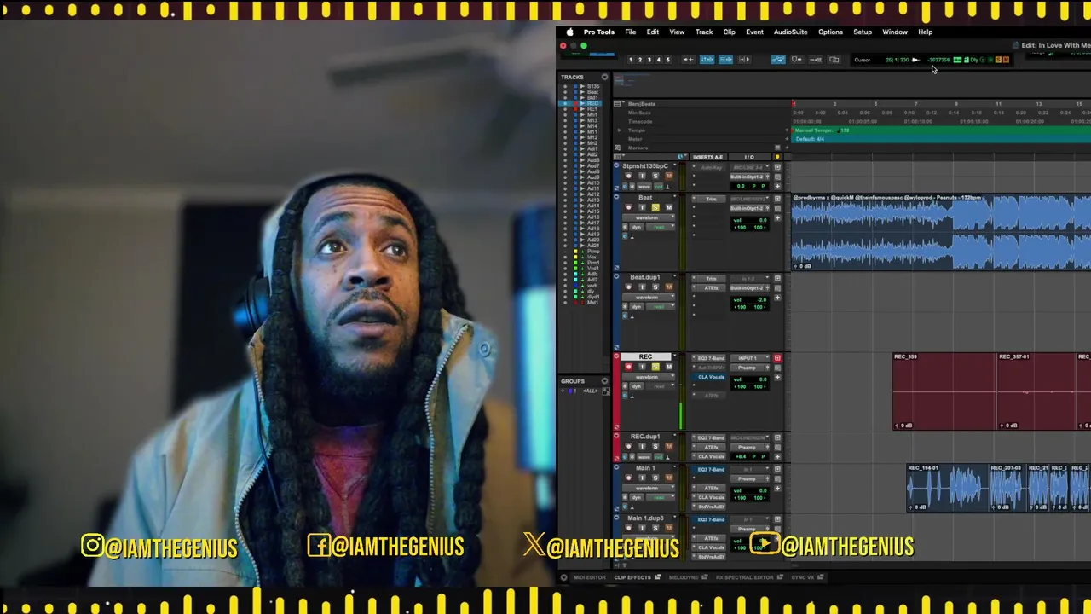Select the REC_194-01 clip on Main 1
The width and height of the screenshot is (1091, 614).
(947, 488)
